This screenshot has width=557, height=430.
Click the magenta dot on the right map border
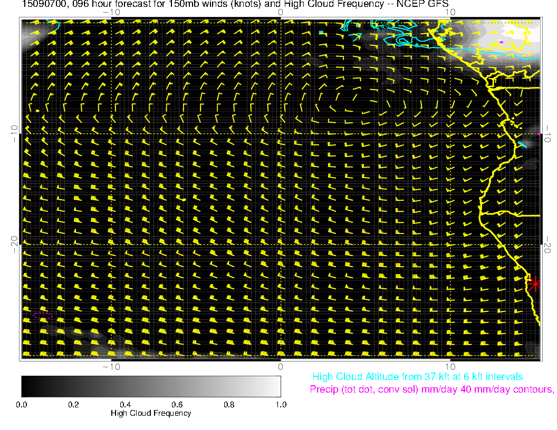539,134
